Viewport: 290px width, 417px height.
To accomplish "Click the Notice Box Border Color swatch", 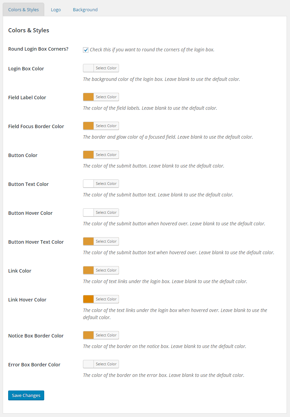I will point(88,335).
